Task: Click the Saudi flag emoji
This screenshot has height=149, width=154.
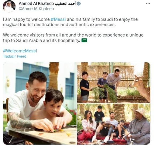Action: [x=84, y=40]
